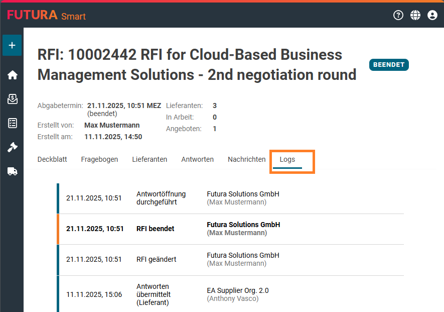
Task: Open the Nachrichten tab
Action: [x=246, y=159]
